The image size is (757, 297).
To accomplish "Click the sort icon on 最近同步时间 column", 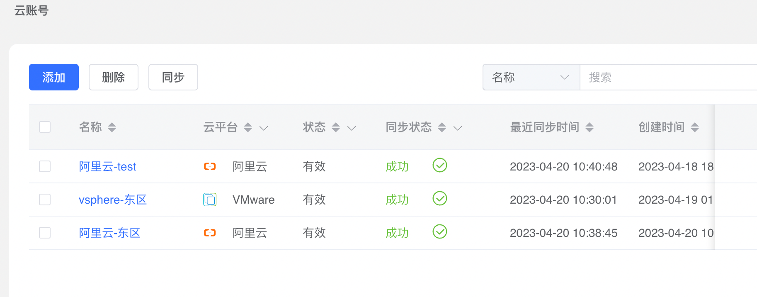I will [x=590, y=127].
